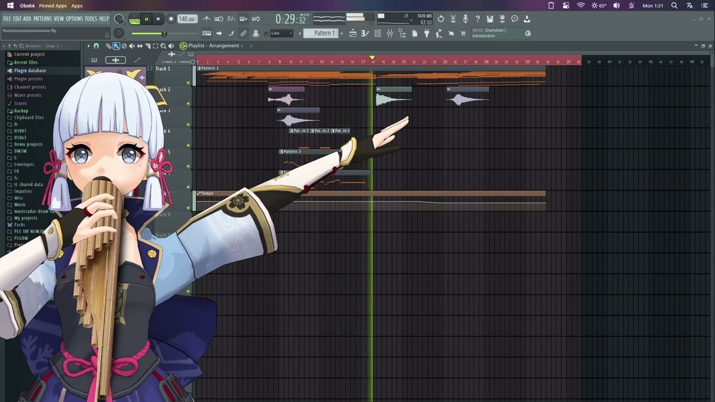Open the HELP menu
Viewport: 715px width, 402px height.
[104, 19]
